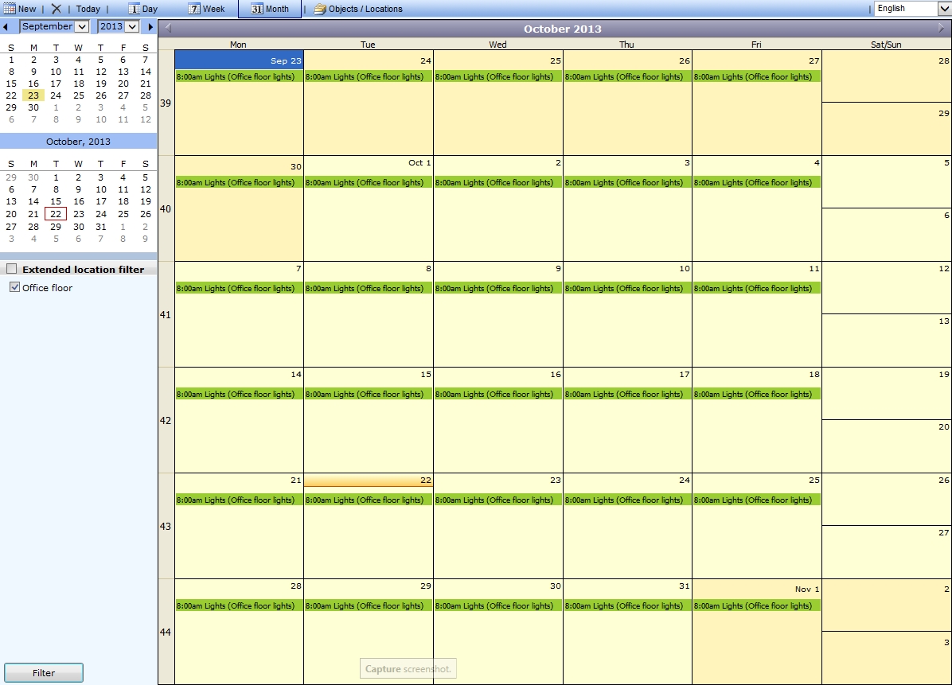The height and width of the screenshot is (685, 952).
Task: Open the Lights event on October 22
Action: click(368, 500)
